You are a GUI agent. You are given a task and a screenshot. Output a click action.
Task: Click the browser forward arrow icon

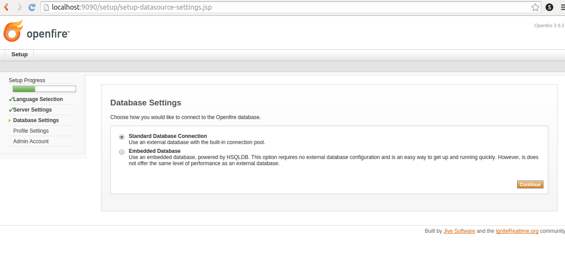pyautogui.click(x=19, y=7)
